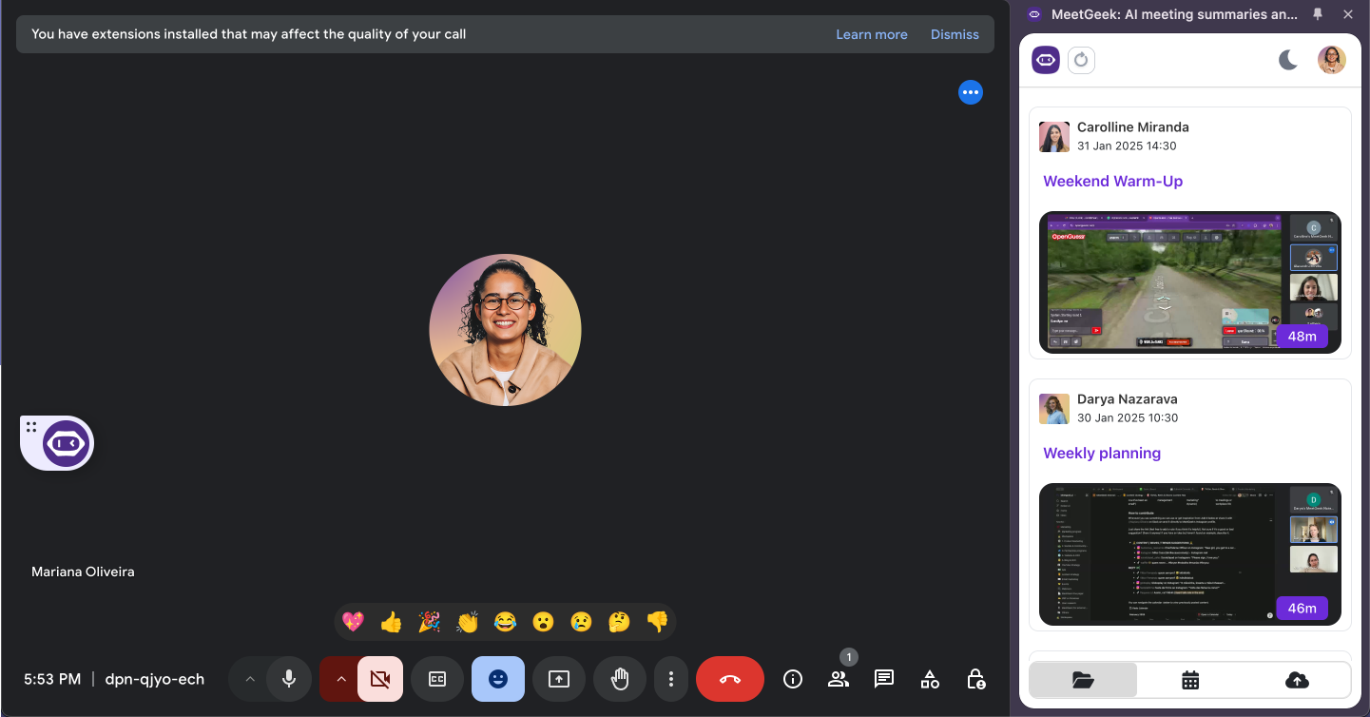Toggle closed captions on
1370x717 pixels.
[437, 679]
